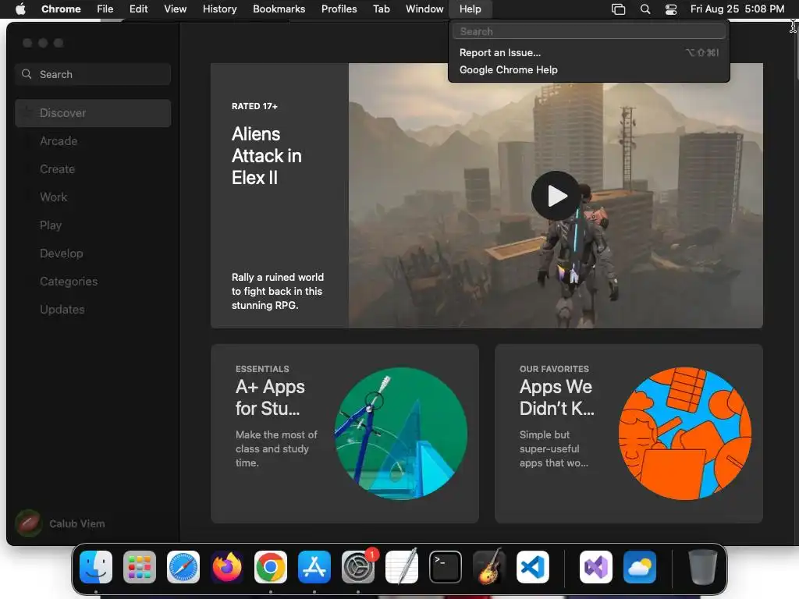Select Work in App Store sidebar
The image size is (799, 599).
(93, 197)
